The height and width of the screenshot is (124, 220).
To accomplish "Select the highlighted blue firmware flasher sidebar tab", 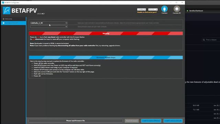I will 13,23.
